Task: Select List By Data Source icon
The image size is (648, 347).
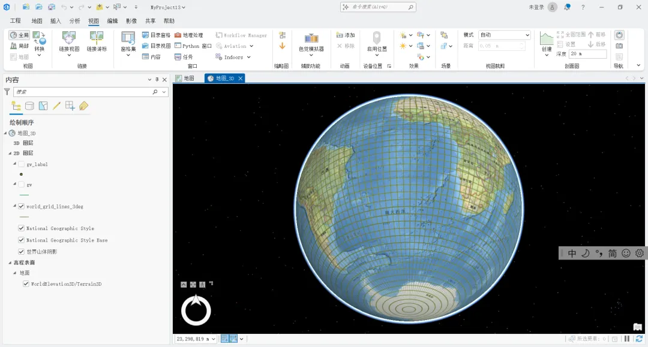Action: pyautogui.click(x=29, y=106)
